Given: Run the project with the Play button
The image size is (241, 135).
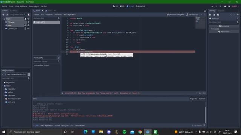Looking at the screenshot, I should (x=212, y=6).
